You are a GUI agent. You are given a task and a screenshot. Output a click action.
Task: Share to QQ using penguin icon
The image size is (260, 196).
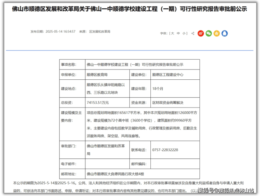click(225, 33)
